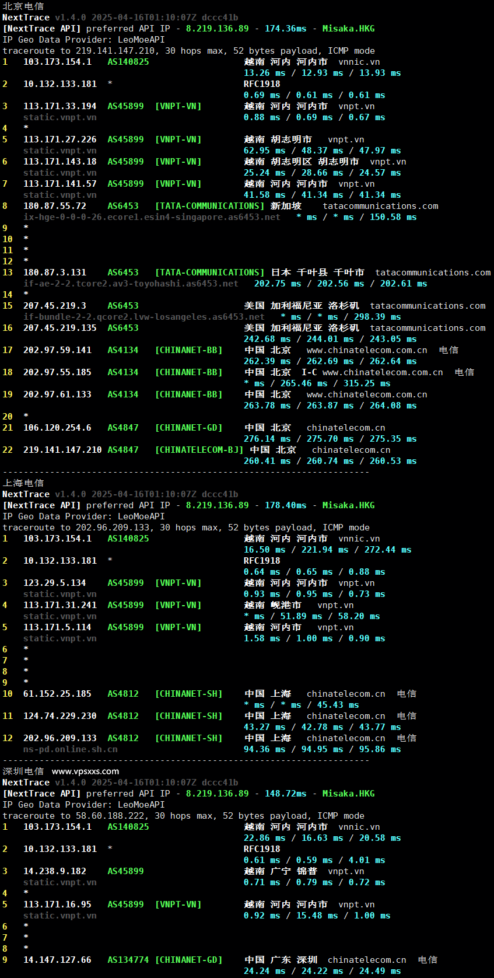
Task: Select hostname ns-pd.online.sh.cn
Action: (x=71, y=749)
